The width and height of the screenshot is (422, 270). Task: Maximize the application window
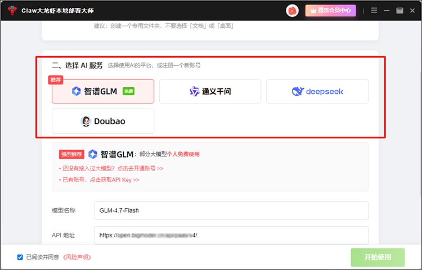pyautogui.click(x=399, y=10)
